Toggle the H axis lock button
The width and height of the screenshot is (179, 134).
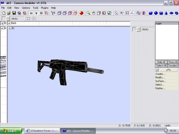pyautogui.click(x=31, y=13)
